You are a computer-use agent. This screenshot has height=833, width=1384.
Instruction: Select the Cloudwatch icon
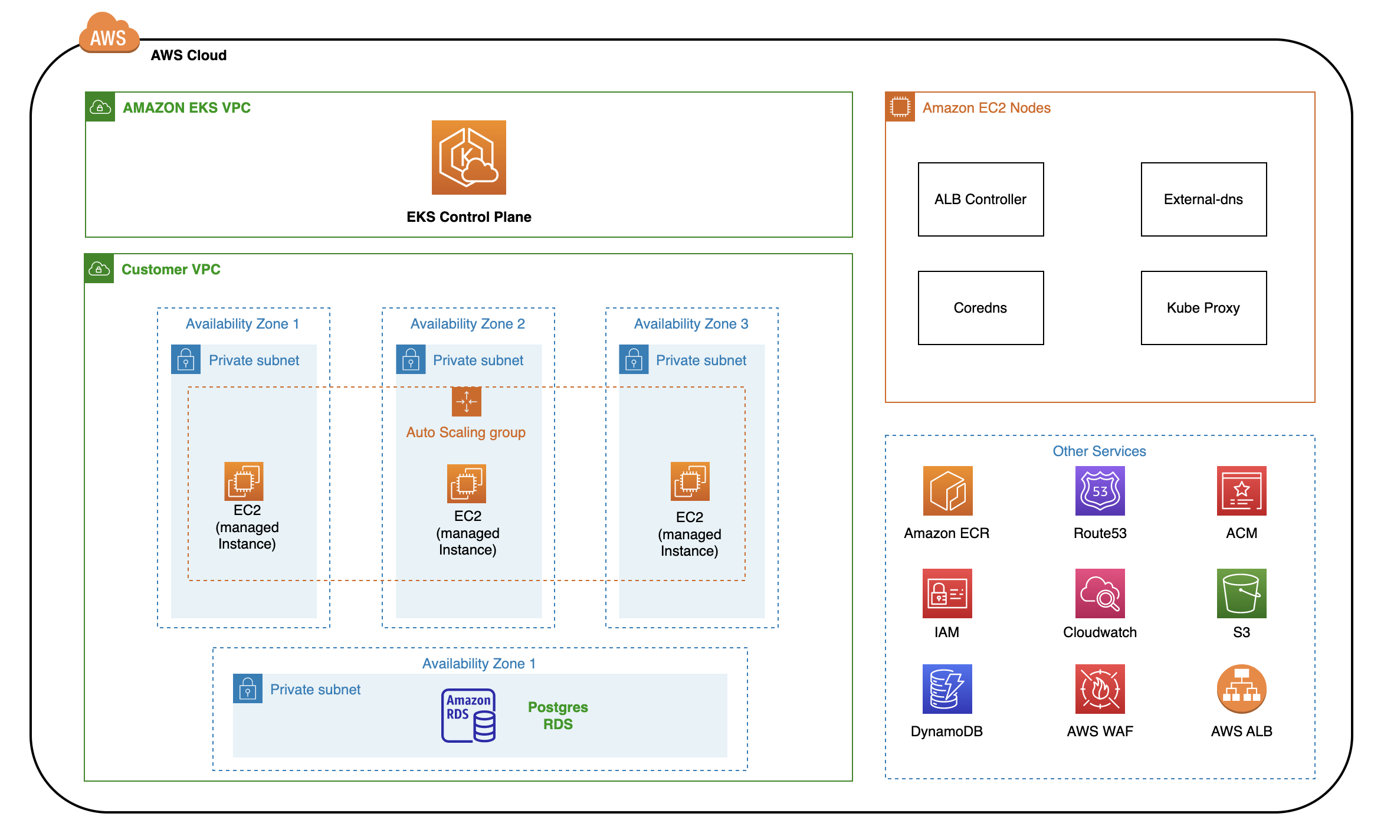coord(1100,593)
